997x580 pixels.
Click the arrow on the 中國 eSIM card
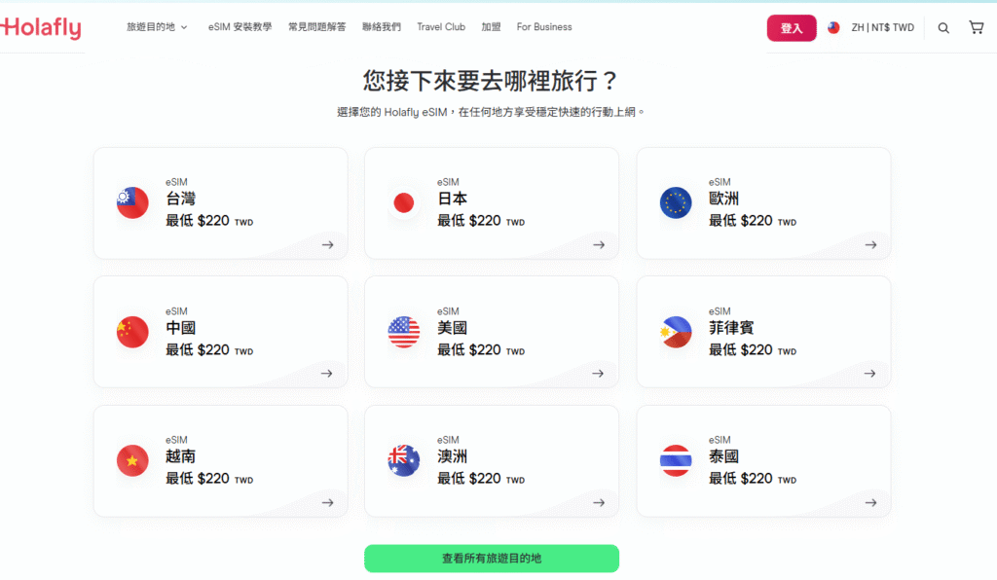[327, 374]
